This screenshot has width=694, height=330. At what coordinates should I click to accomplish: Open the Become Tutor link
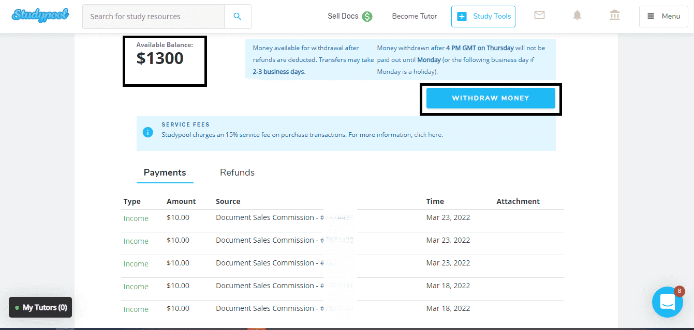point(414,16)
